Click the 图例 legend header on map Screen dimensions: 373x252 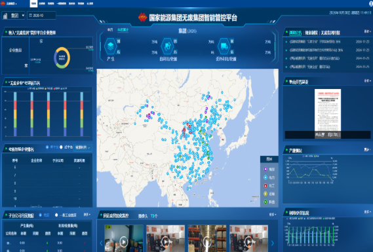tap(269, 159)
